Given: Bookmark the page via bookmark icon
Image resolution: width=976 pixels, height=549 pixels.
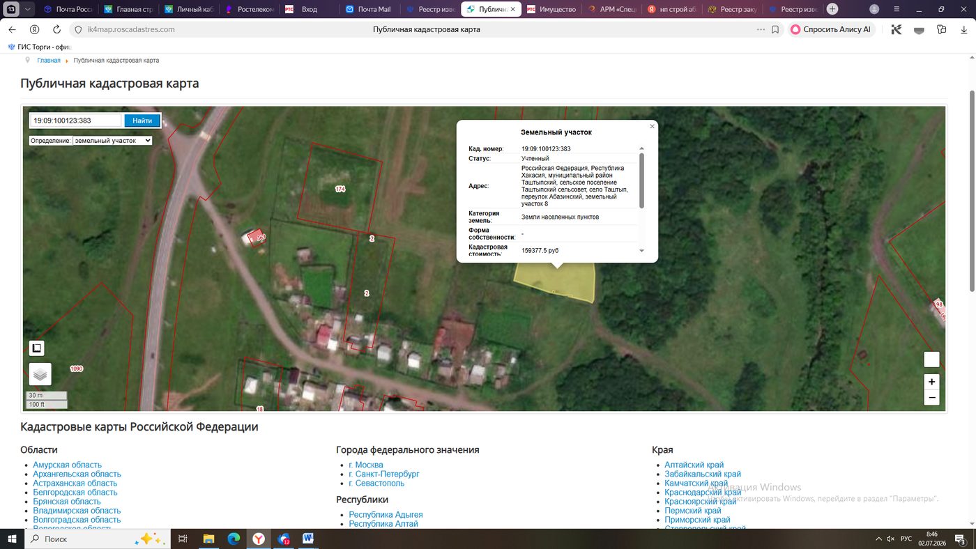Looking at the screenshot, I should (775, 29).
